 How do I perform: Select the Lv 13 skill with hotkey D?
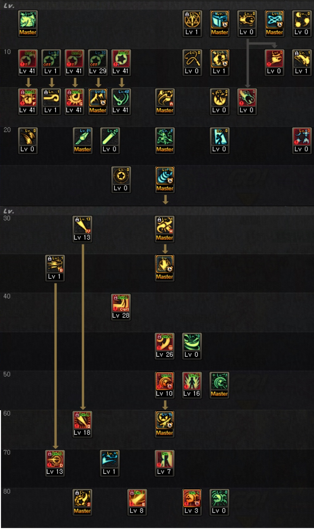55,460
